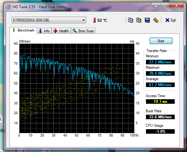Click the 61.2 MB/sec average value field

pos(160,85)
